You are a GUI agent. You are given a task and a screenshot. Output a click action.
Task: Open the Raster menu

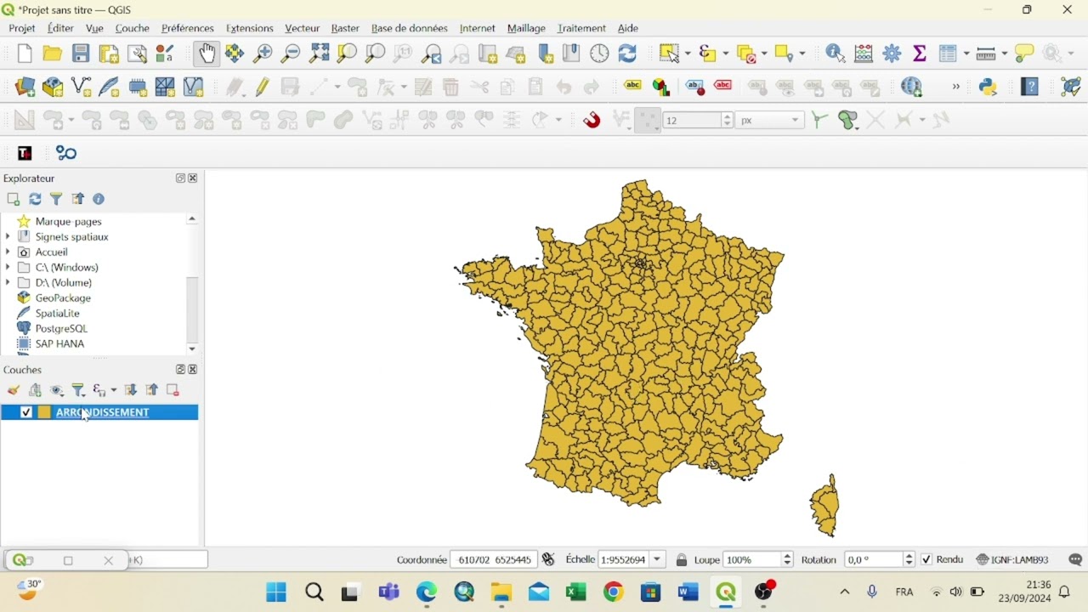pos(346,29)
